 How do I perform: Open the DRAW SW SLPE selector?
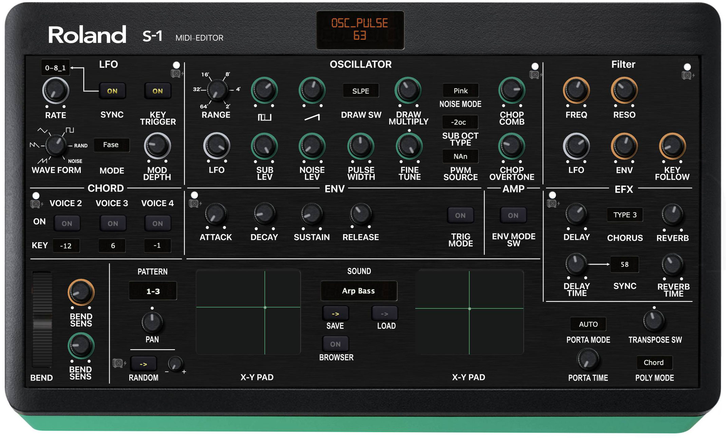[361, 91]
